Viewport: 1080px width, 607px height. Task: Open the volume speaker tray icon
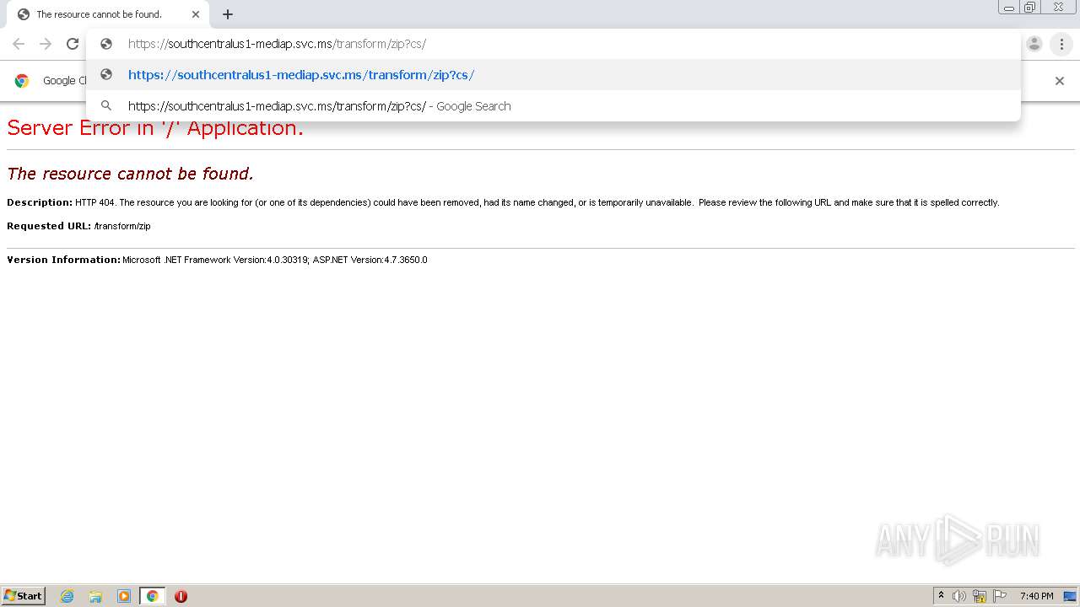click(959, 596)
